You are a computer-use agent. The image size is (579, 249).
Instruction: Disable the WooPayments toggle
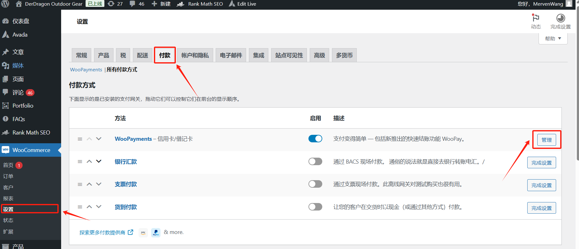point(315,139)
